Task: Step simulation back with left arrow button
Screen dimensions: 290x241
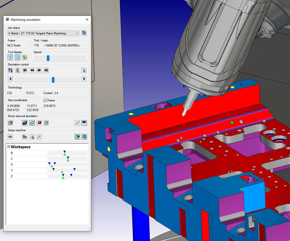Action: [10, 79]
